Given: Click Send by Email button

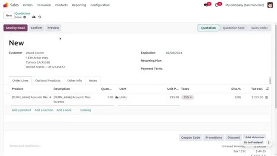Looking at the screenshot, I should point(16,28).
